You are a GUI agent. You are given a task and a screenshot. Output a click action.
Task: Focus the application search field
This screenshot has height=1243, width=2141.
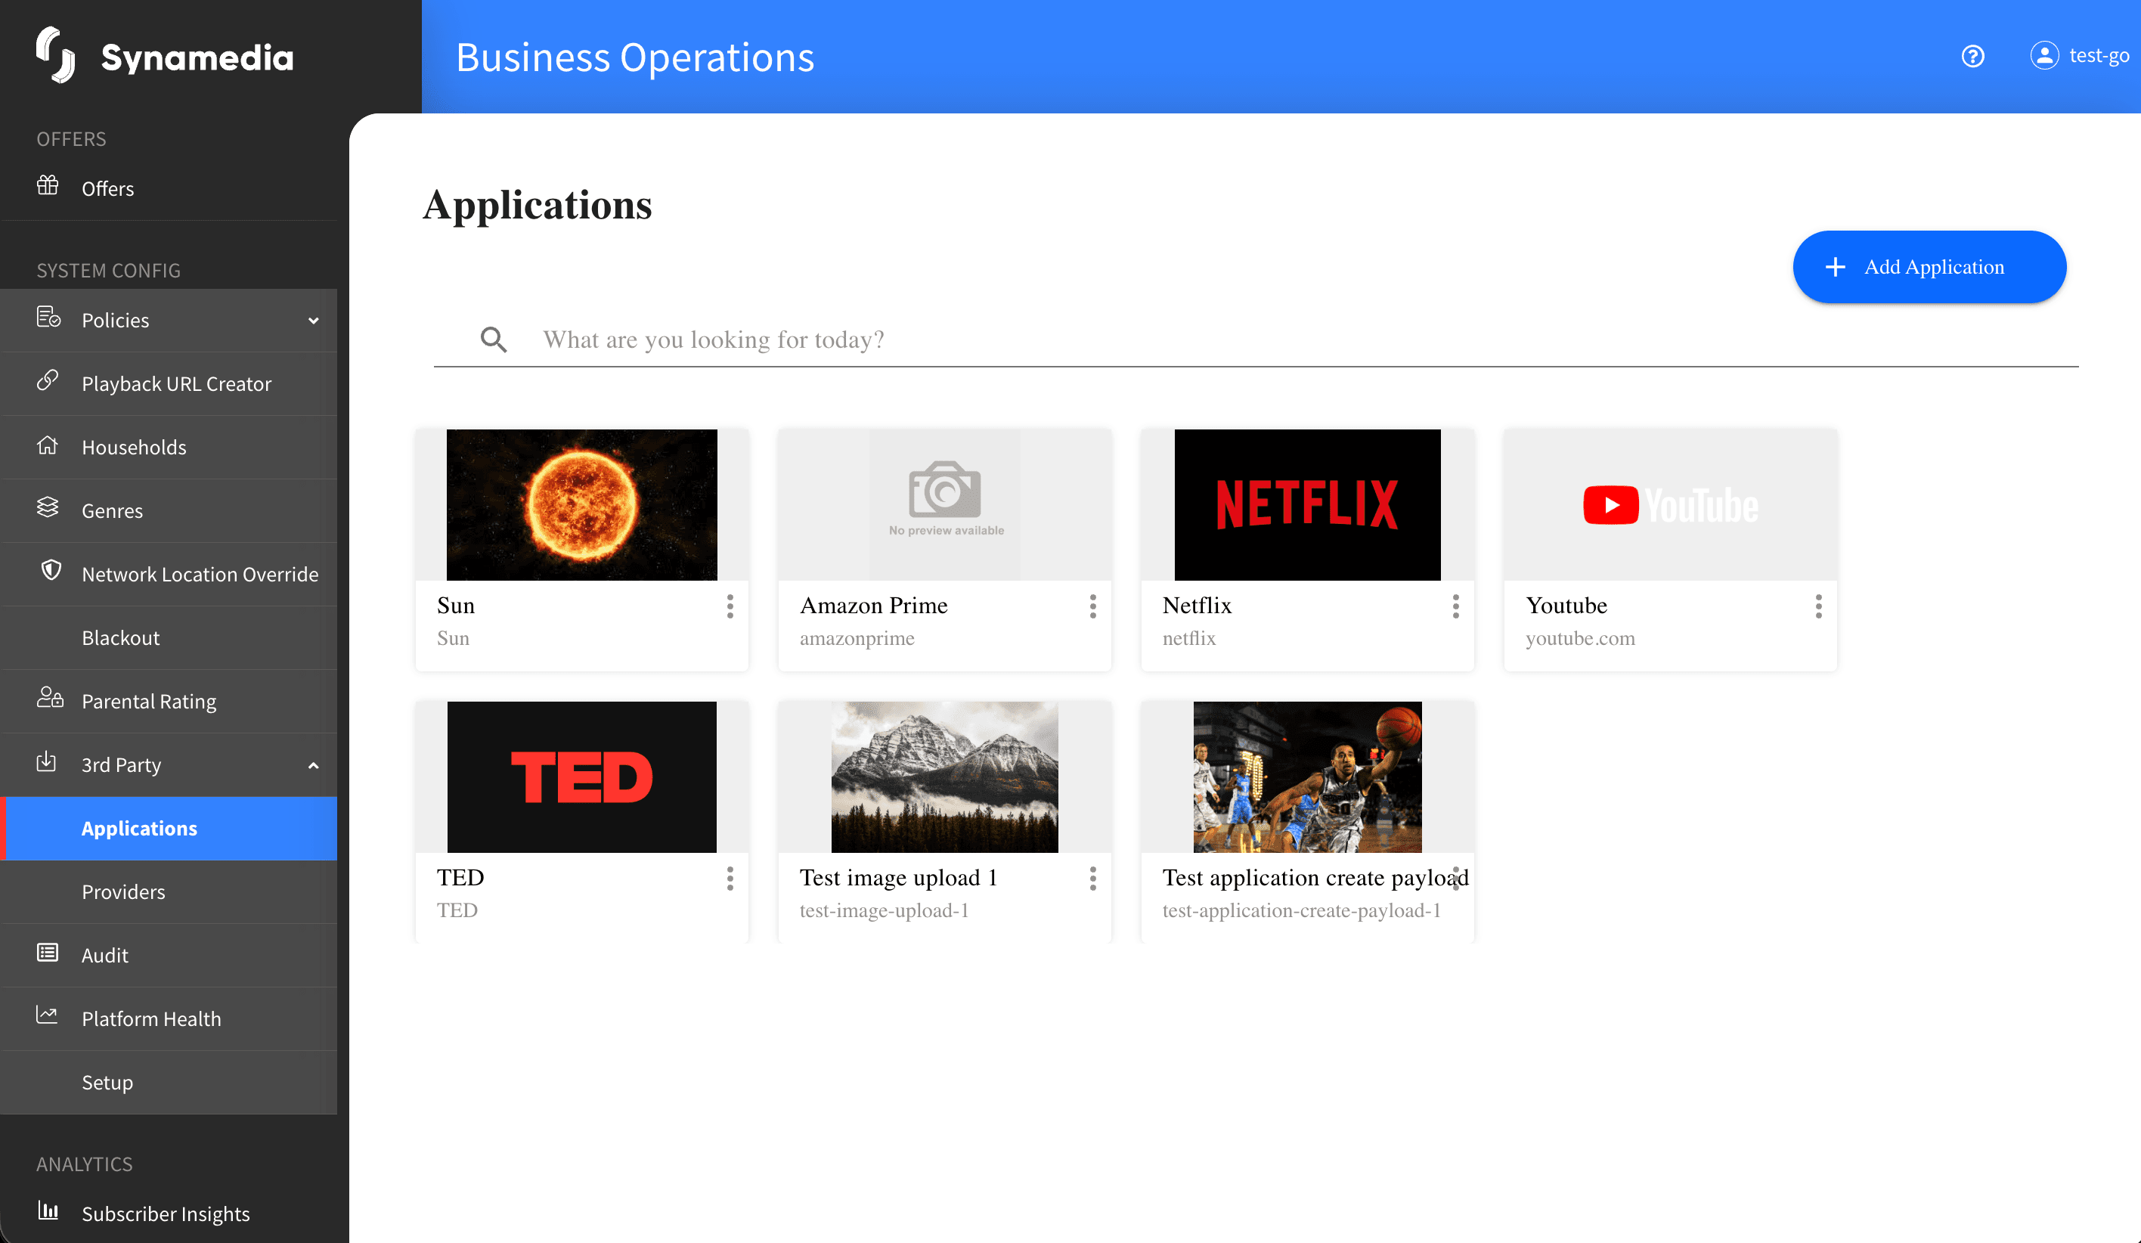pyautogui.click(x=1256, y=339)
